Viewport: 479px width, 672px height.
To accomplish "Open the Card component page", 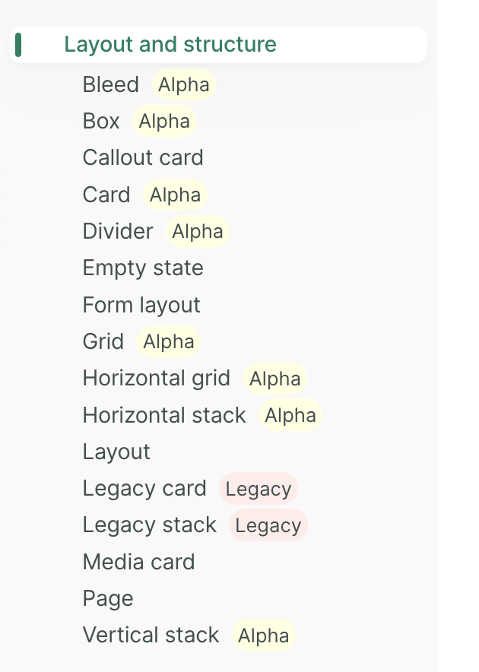I will pos(106,195).
